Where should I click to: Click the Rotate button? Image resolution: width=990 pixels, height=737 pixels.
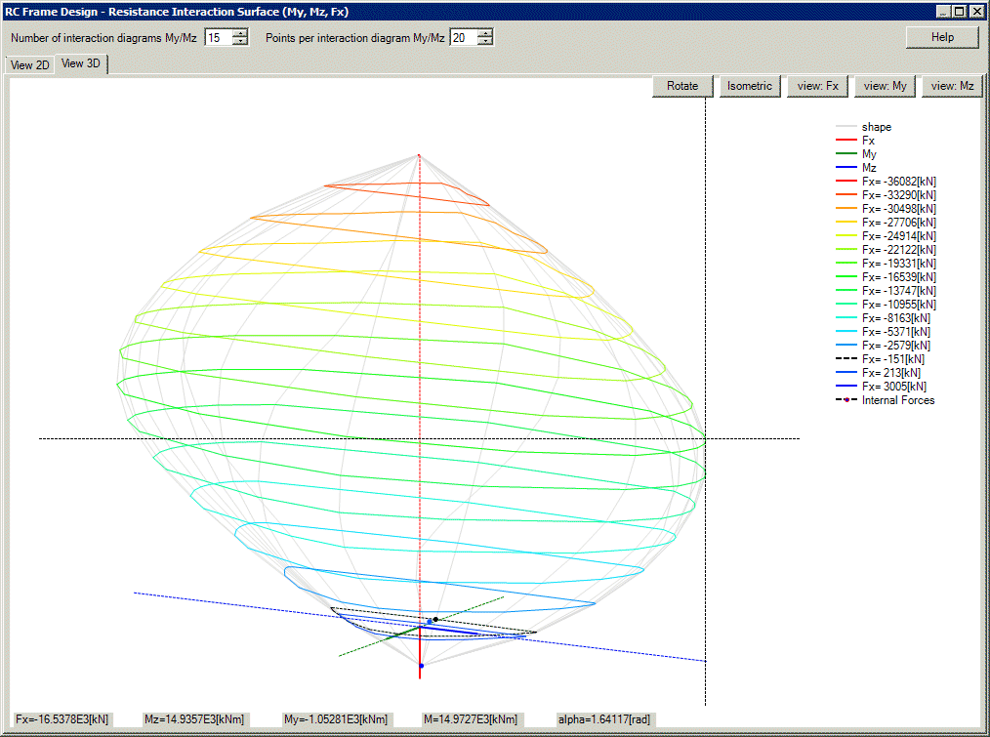681,86
